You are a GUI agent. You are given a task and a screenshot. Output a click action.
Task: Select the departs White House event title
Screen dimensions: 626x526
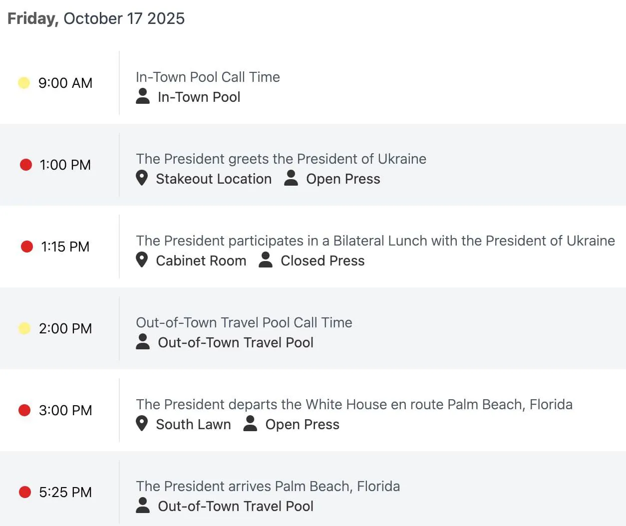tap(354, 404)
